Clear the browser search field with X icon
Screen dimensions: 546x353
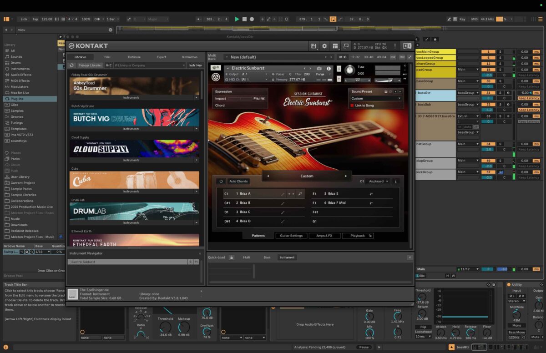(x=110, y=30)
